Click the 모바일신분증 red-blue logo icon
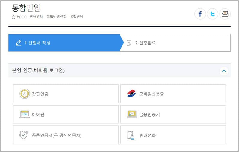The image size is (239, 152). 131,94
